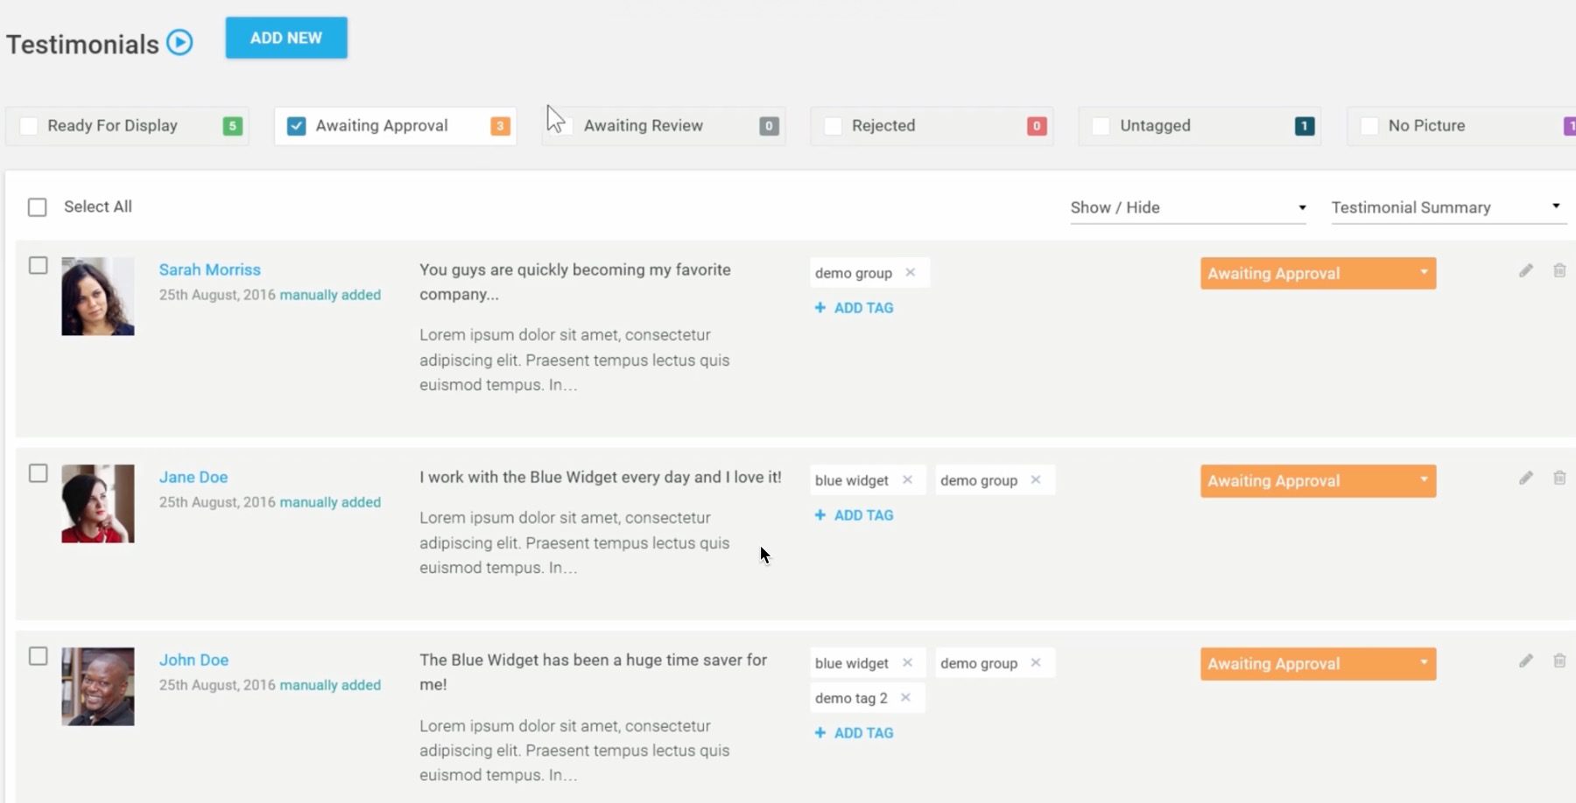Toggle the Select All checkbox
Image resolution: width=1576 pixels, height=803 pixels.
[x=38, y=206]
